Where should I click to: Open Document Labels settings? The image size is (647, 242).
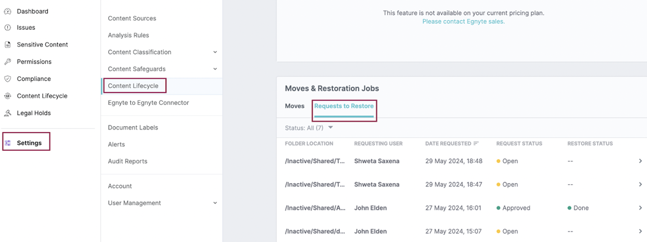133,128
